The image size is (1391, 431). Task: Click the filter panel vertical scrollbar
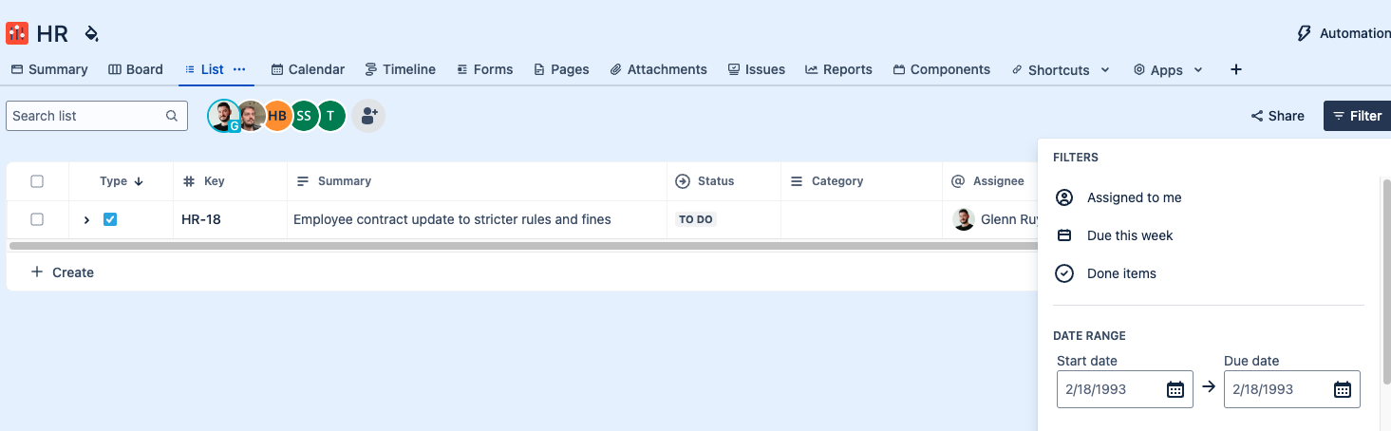1386,280
